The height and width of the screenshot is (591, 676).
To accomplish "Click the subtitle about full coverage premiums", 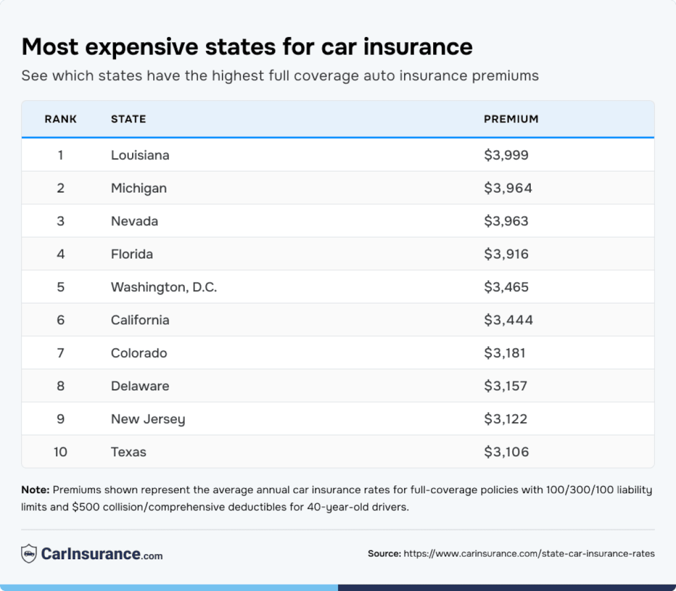I will (x=280, y=76).
